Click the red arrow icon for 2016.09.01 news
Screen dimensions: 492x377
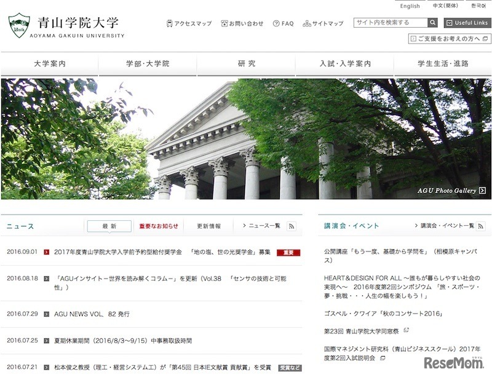(x=47, y=252)
